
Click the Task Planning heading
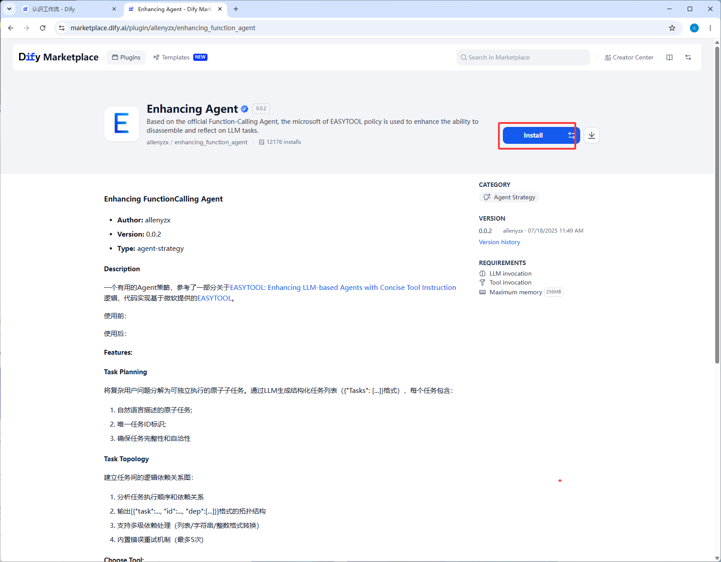point(125,372)
